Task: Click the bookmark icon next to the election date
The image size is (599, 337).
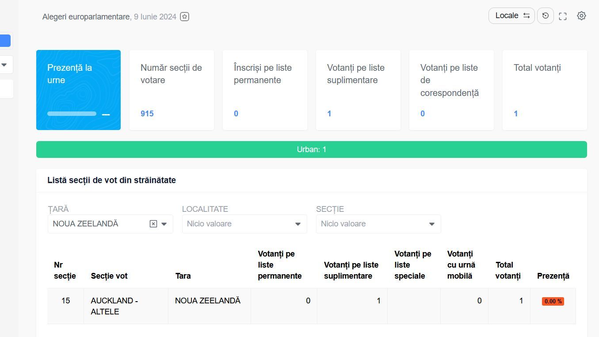Action: (184, 16)
